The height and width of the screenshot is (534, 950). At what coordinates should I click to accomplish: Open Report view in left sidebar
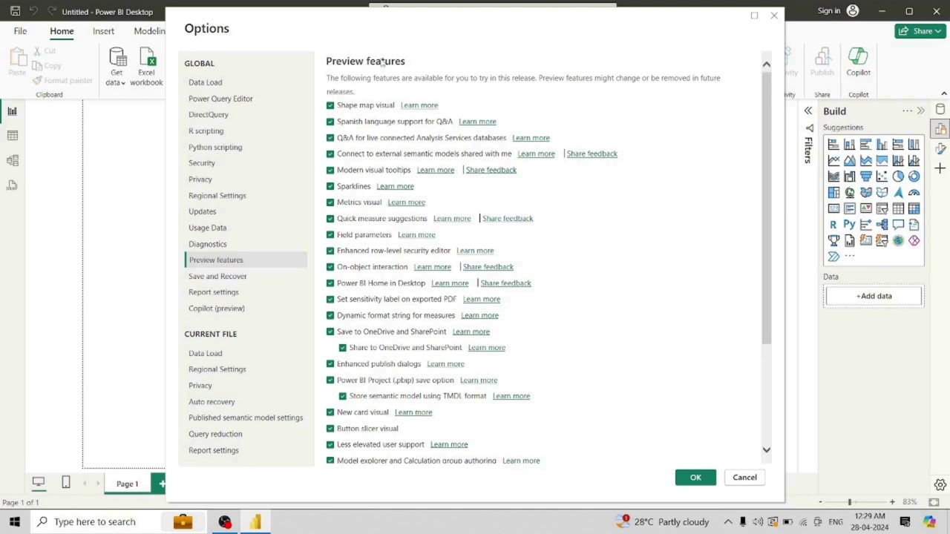(12, 111)
